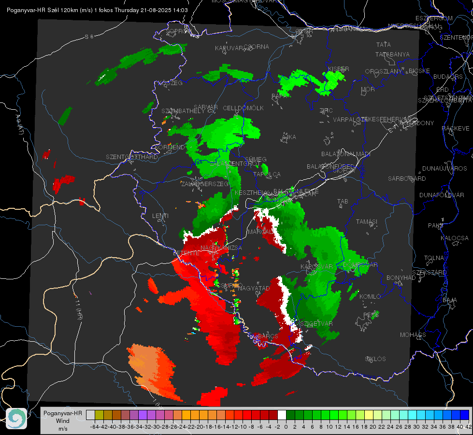Screen dimensions: 473x435
Task: Click the SZENTGOTTHARD label
Action: 132,157
